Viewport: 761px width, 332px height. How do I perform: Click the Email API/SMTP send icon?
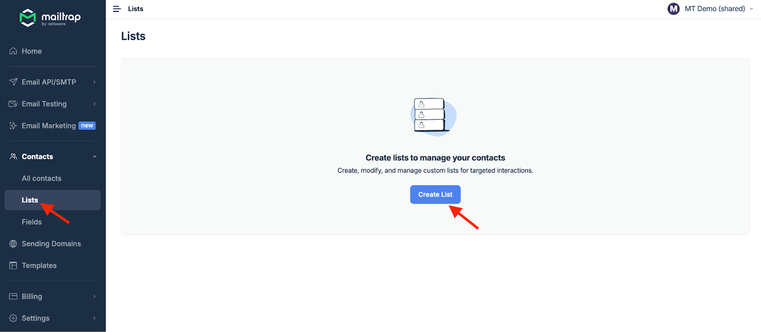(13, 82)
